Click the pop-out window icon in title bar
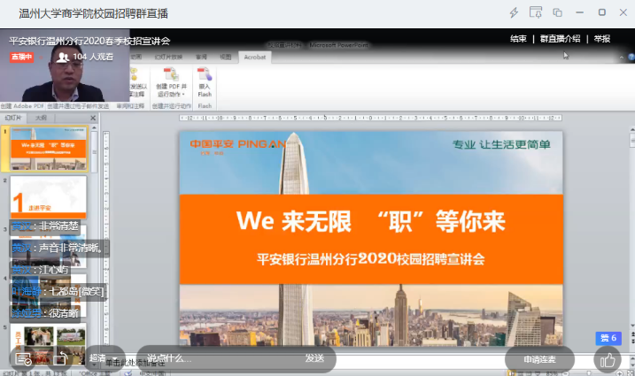The image size is (635, 376). [x=557, y=12]
